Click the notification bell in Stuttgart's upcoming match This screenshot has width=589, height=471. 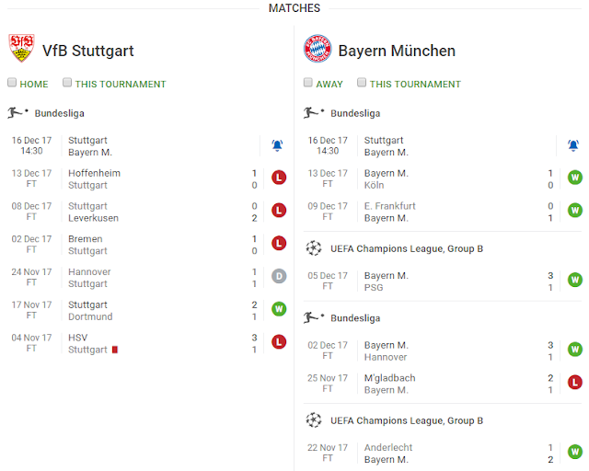coord(278,145)
